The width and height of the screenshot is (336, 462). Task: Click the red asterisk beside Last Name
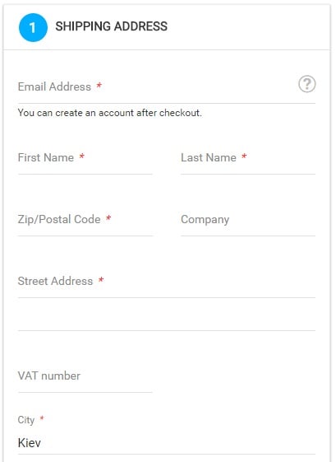pyautogui.click(x=244, y=156)
